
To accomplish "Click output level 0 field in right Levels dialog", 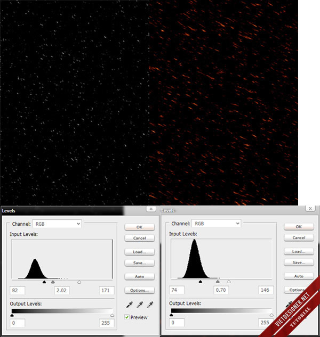I will 177,323.
